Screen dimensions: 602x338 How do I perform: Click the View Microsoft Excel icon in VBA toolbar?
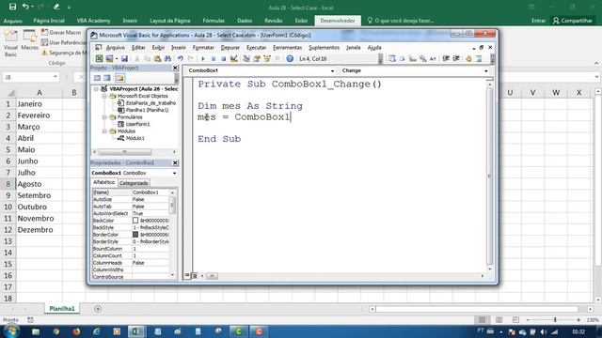(99, 58)
